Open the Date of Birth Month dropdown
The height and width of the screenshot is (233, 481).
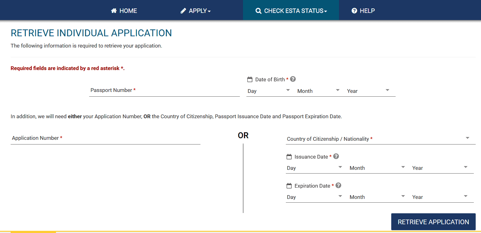[x=318, y=91]
